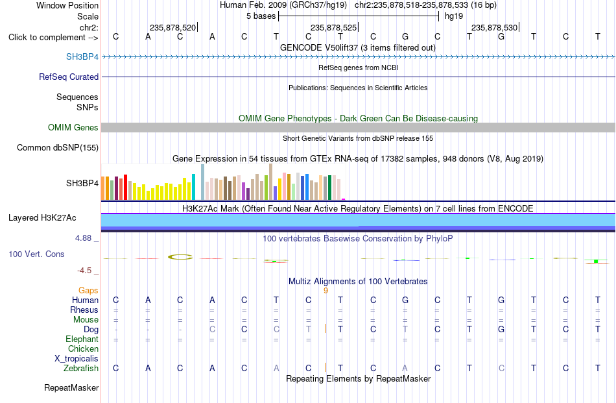Click the orange gap number 9
Viewport: 616px width, 403px height.
coord(326,290)
